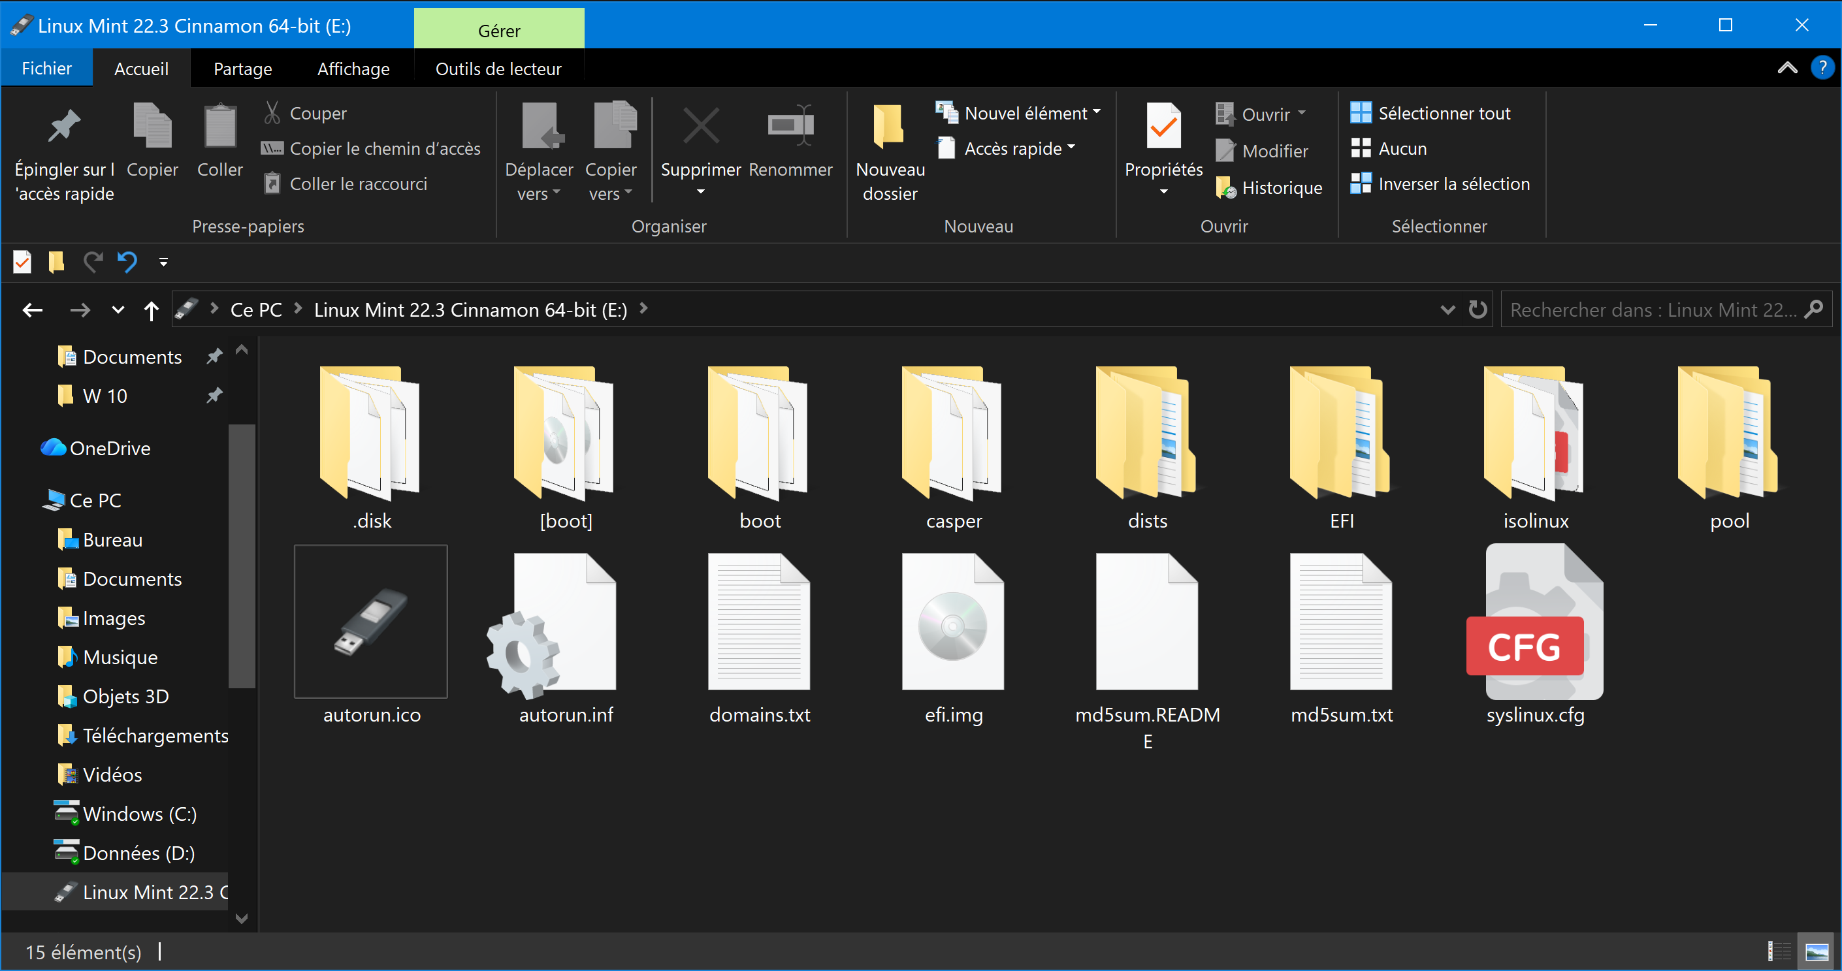Screen dimensions: 1842x971
Task: Open Bureau in the navigation pane
Action: (99, 539)
